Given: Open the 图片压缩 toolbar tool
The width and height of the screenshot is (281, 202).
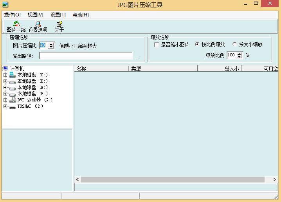Looking at the screenshot, I should pyautogui.click(x=16, y=27).
